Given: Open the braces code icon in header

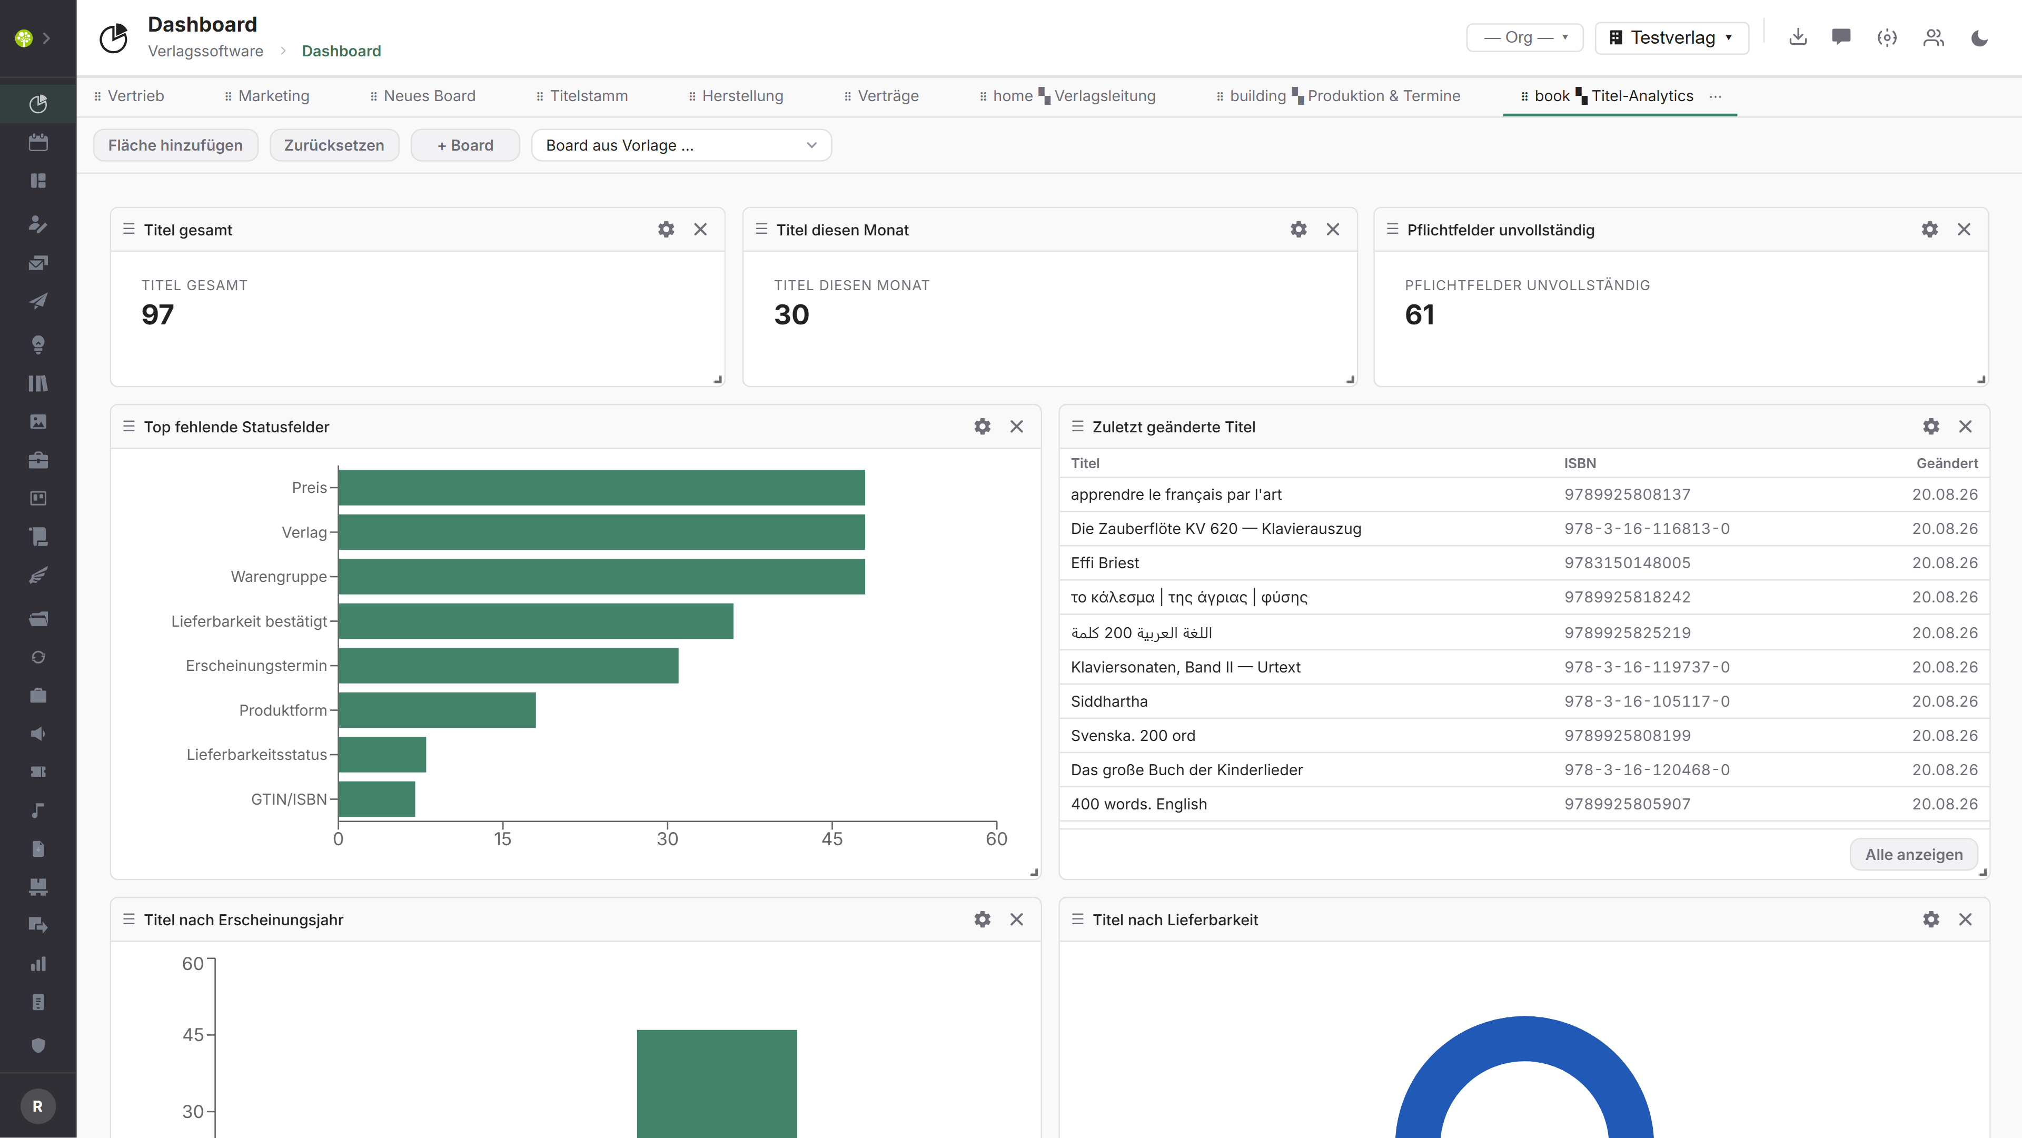Looking at the screenshot, I should point(1887,37).
